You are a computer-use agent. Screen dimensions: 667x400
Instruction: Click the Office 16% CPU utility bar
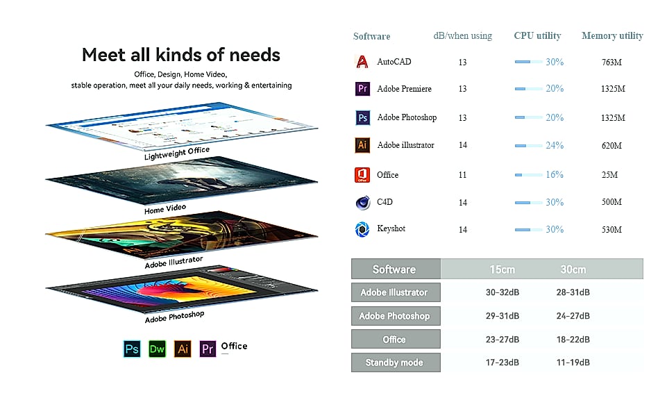[528, 175]
